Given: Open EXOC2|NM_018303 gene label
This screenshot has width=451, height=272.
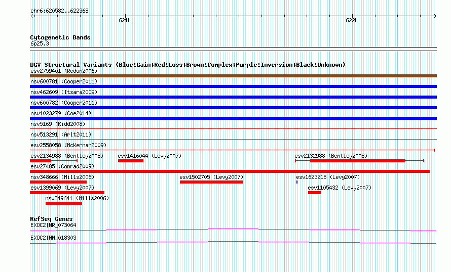Looking at the screenshot, I should (x=53, y=238).
